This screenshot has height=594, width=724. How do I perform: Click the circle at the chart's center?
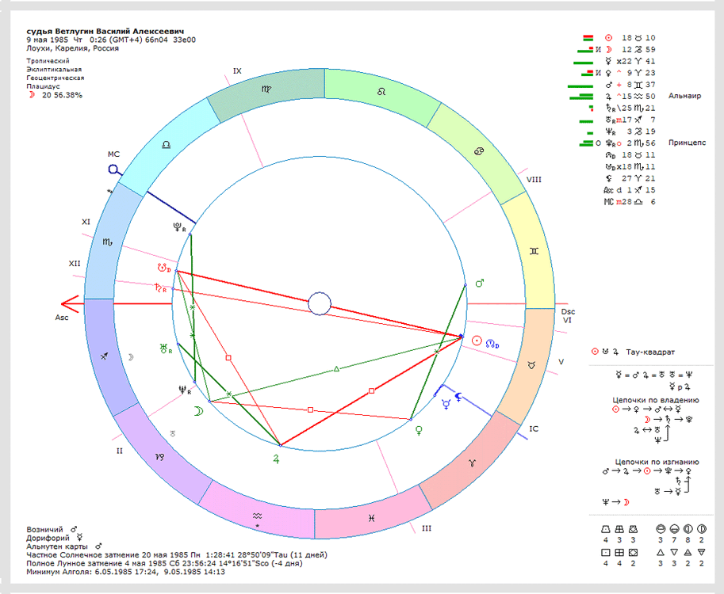[320, 304]
